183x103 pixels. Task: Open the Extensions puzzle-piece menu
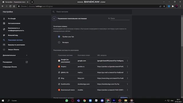click(173, 6)
